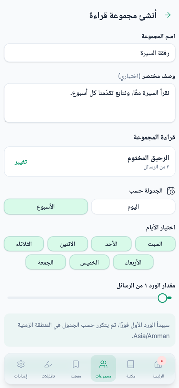Image resolution: width=179 pixels, height=388 pixels.
Task: Open the مكتبة library book icon
Action: 131,364
